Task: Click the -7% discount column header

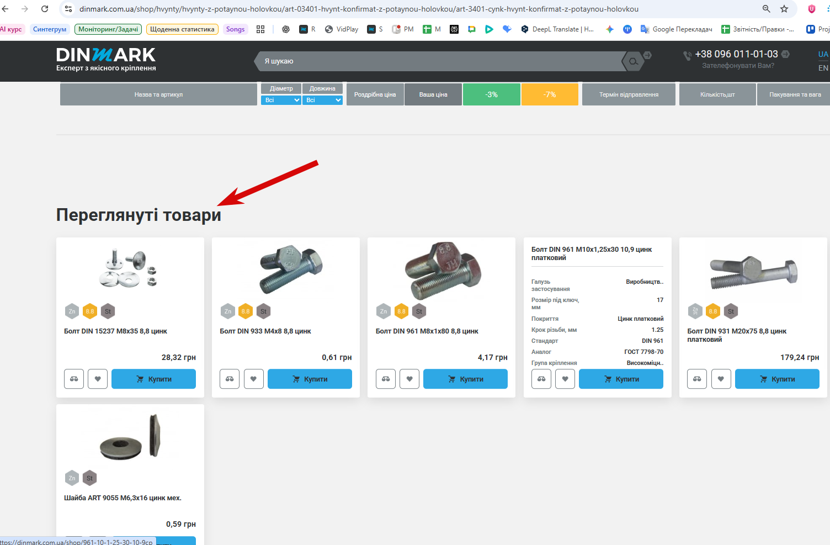Action: click(x=550, y=94)
